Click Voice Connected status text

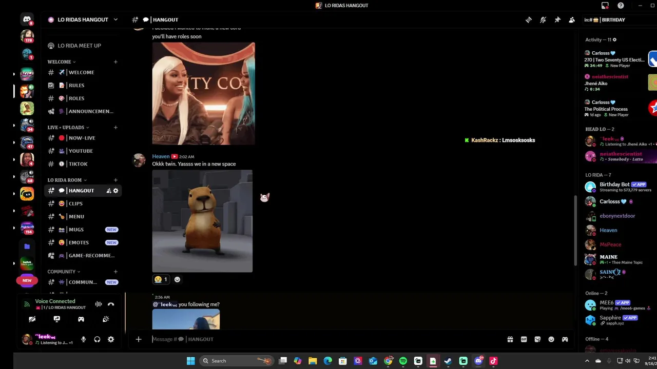[55, 301]
